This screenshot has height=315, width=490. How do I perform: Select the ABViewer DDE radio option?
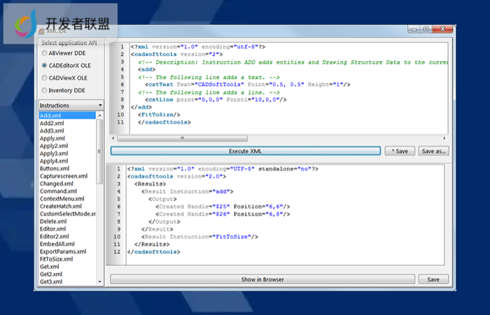[45, 52]
